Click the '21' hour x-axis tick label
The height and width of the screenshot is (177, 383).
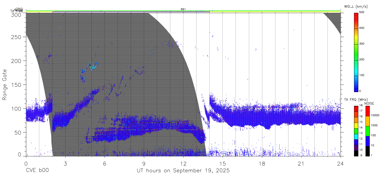(x=301, y=164)
